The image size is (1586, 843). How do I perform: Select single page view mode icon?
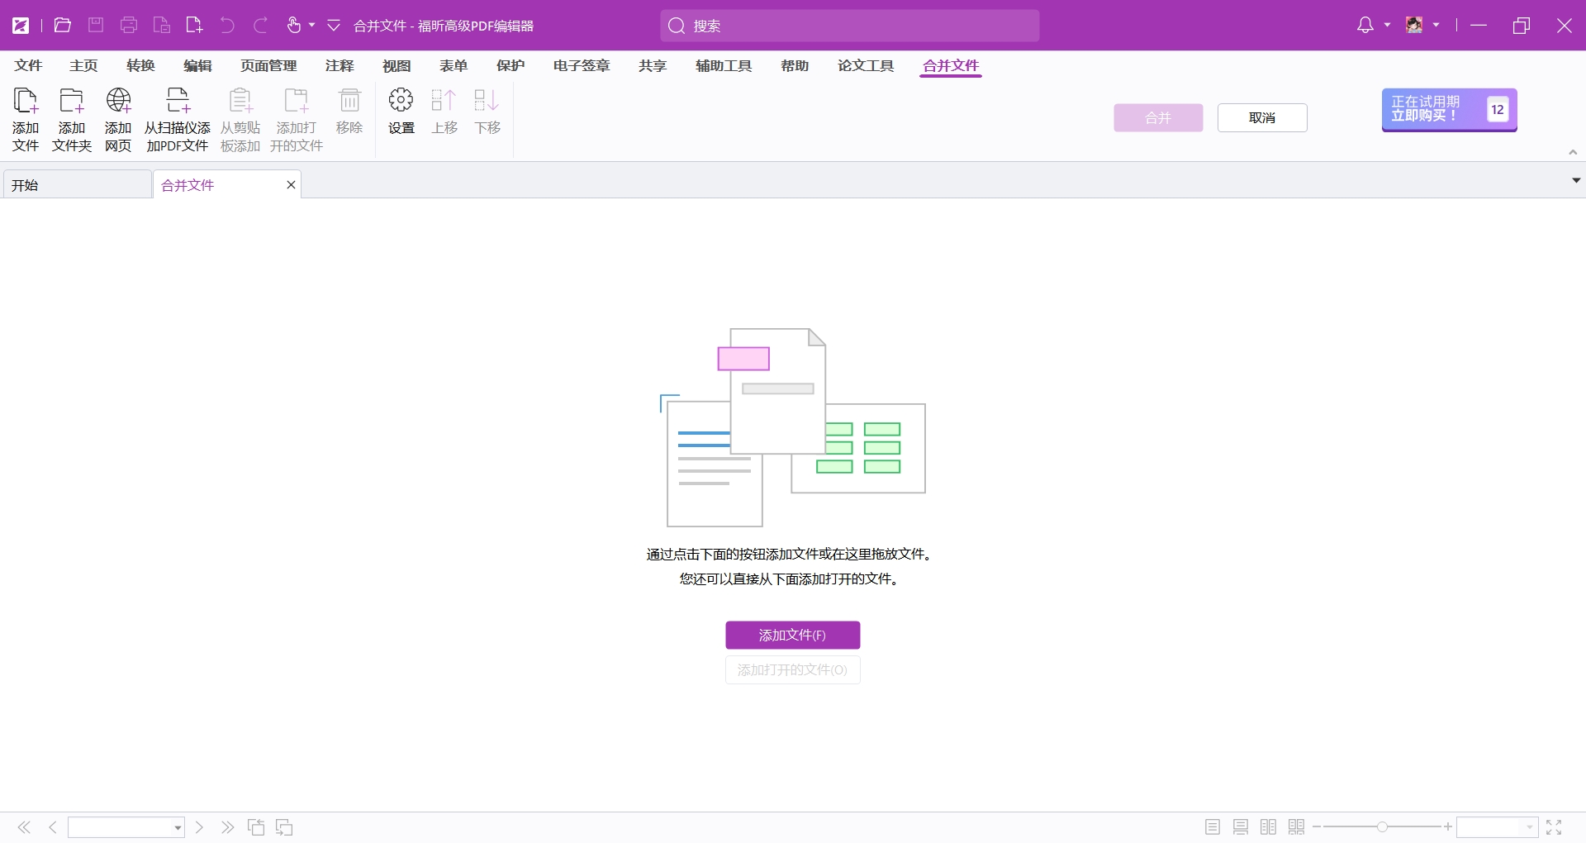[1213, 827]
